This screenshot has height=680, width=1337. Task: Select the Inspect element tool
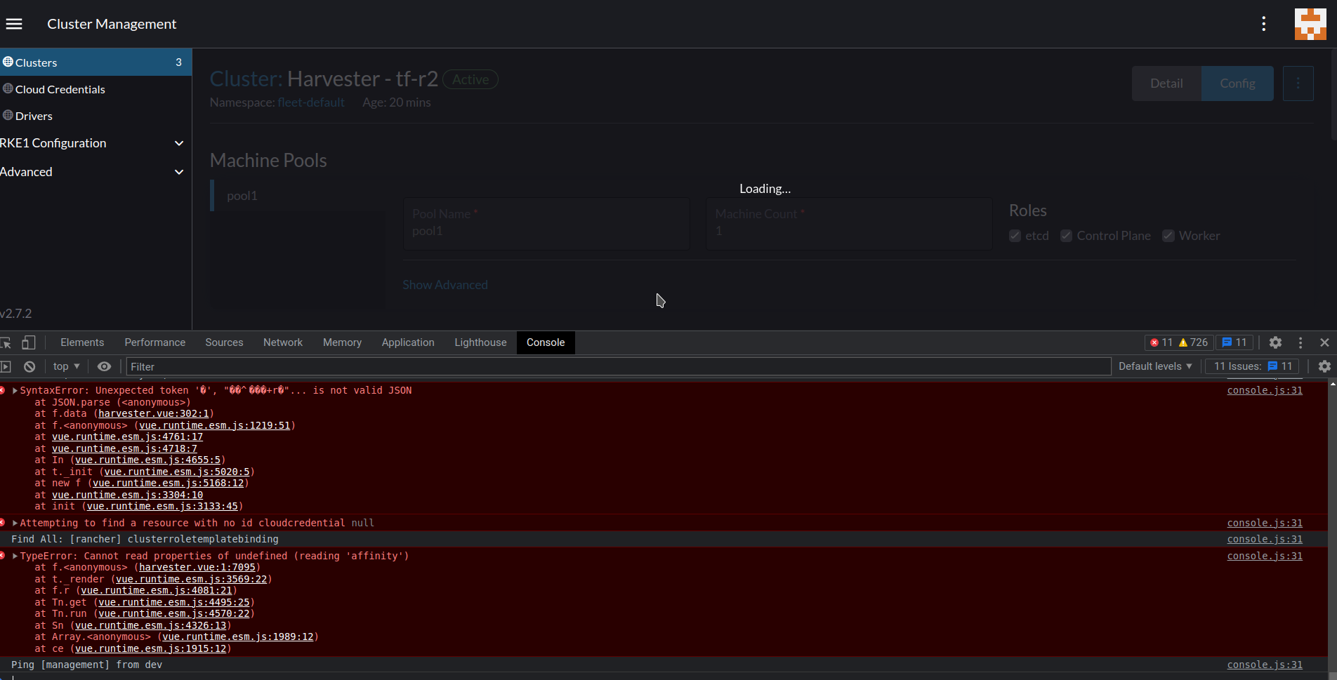[7, 342]
